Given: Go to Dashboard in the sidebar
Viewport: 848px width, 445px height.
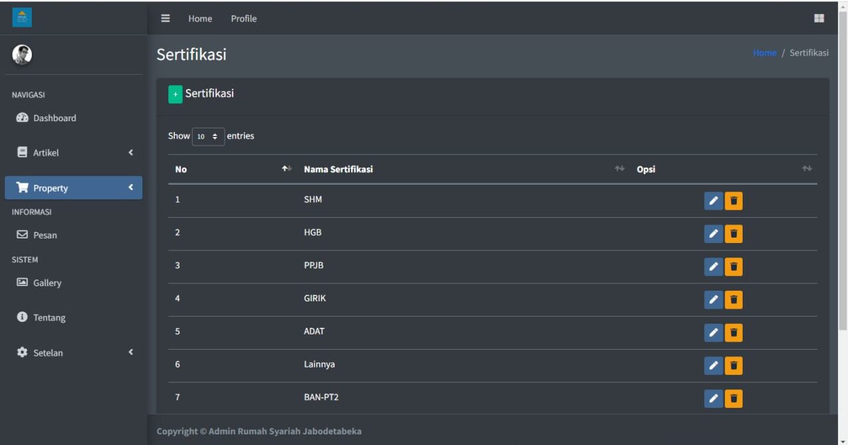Looking at the screenshot, I should coord(54,118).
